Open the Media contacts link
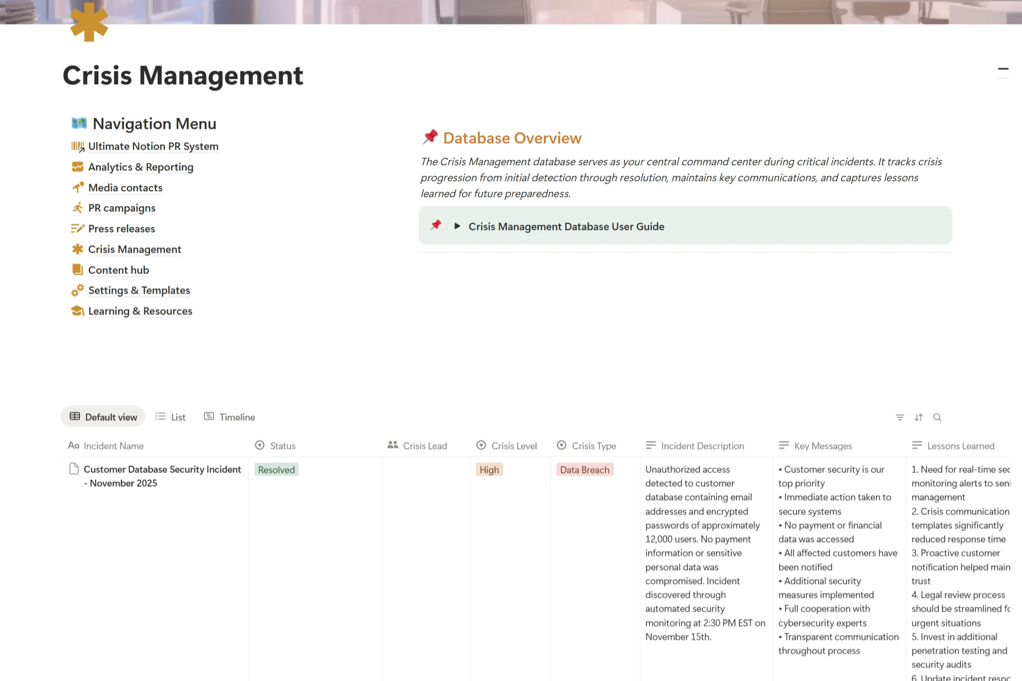1022x681 pixels. (x=125, y=188)
